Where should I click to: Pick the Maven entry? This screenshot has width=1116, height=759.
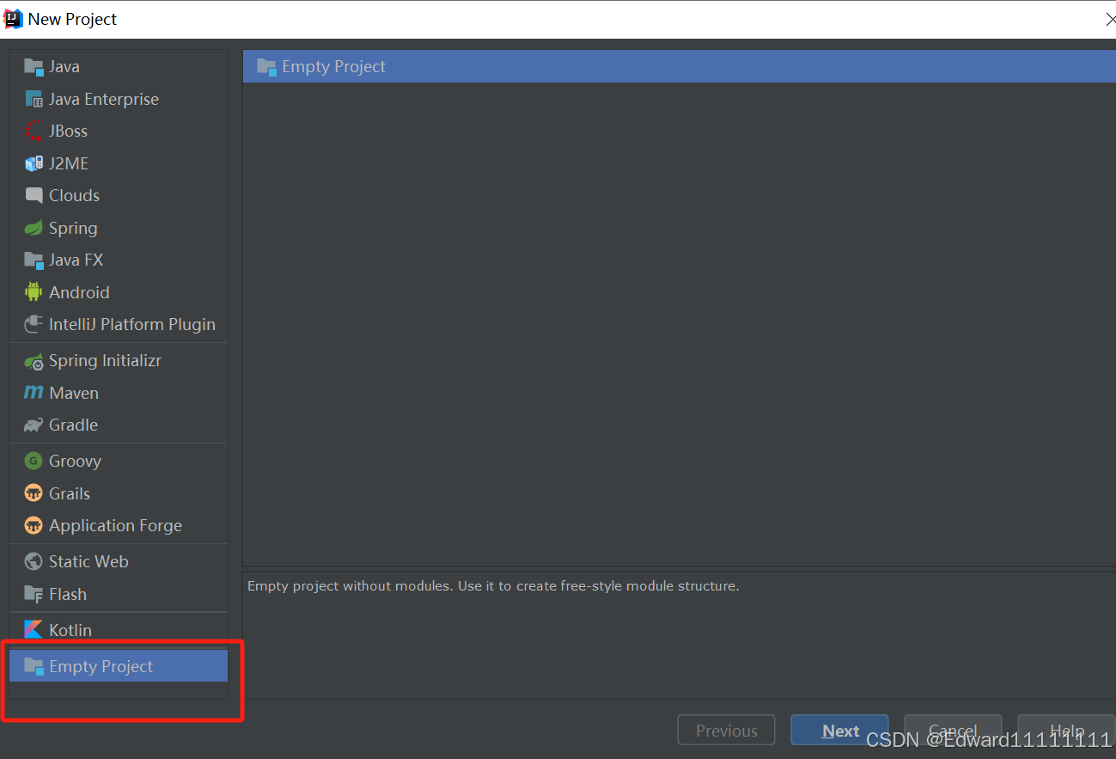click(119, 393)
